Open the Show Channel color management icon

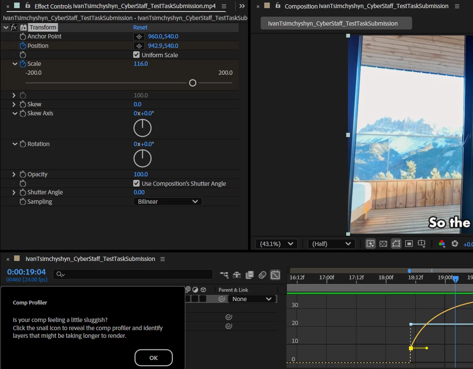[442, 243]
